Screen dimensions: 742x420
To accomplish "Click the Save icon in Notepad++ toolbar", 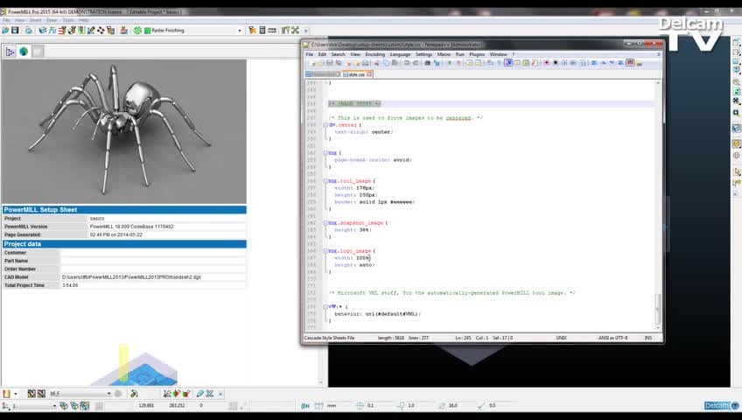I will pos(327,63).
